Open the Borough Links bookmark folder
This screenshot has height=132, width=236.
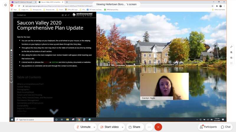pyautogui.click(x=36, y=10)
